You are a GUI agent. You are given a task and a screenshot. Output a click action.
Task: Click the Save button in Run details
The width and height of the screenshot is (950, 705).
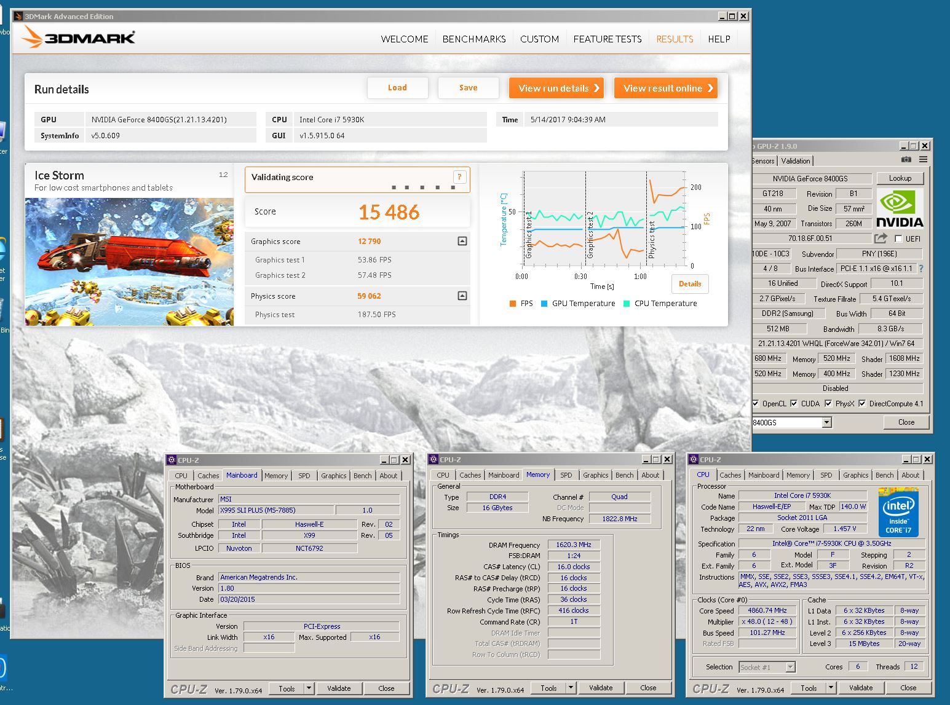coord(468,88)
